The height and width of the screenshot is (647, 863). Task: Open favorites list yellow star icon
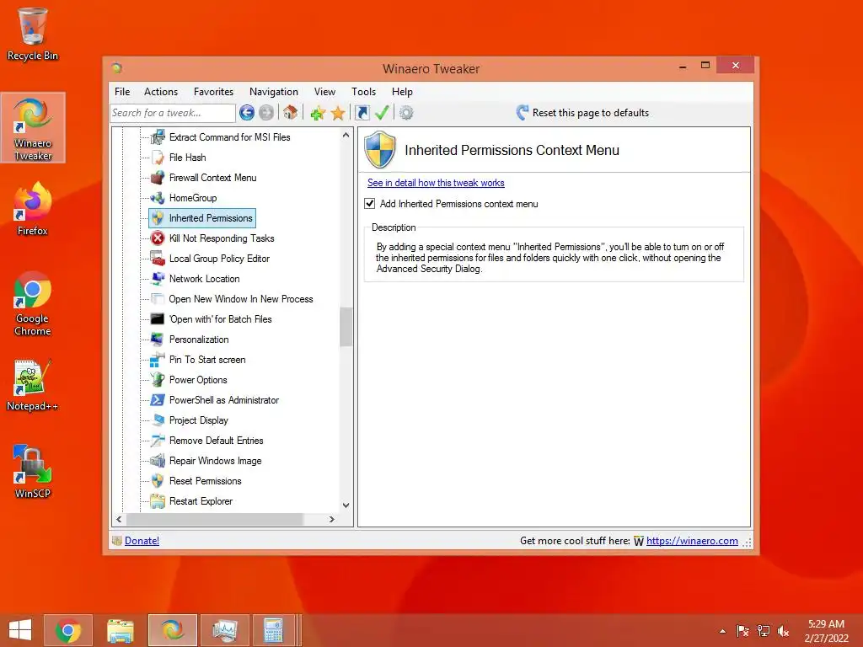pos(338,114)
